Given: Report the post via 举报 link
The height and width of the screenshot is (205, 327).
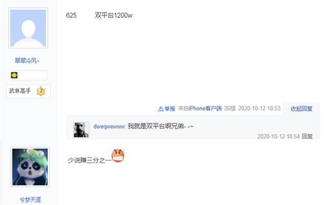Looking at the screenshot, I should click(x=170, y=109).
